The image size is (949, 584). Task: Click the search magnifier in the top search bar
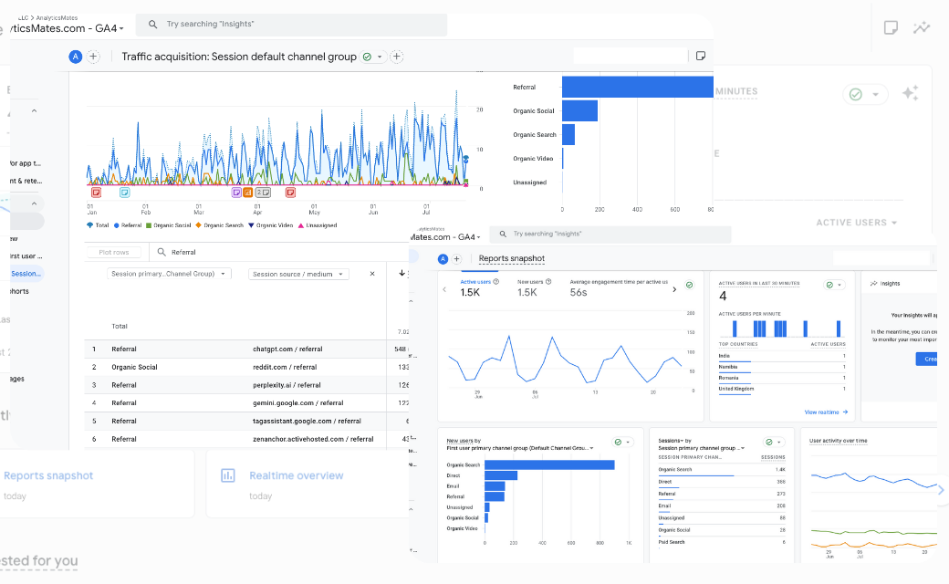pyautogui.click(x=153, y=25)
